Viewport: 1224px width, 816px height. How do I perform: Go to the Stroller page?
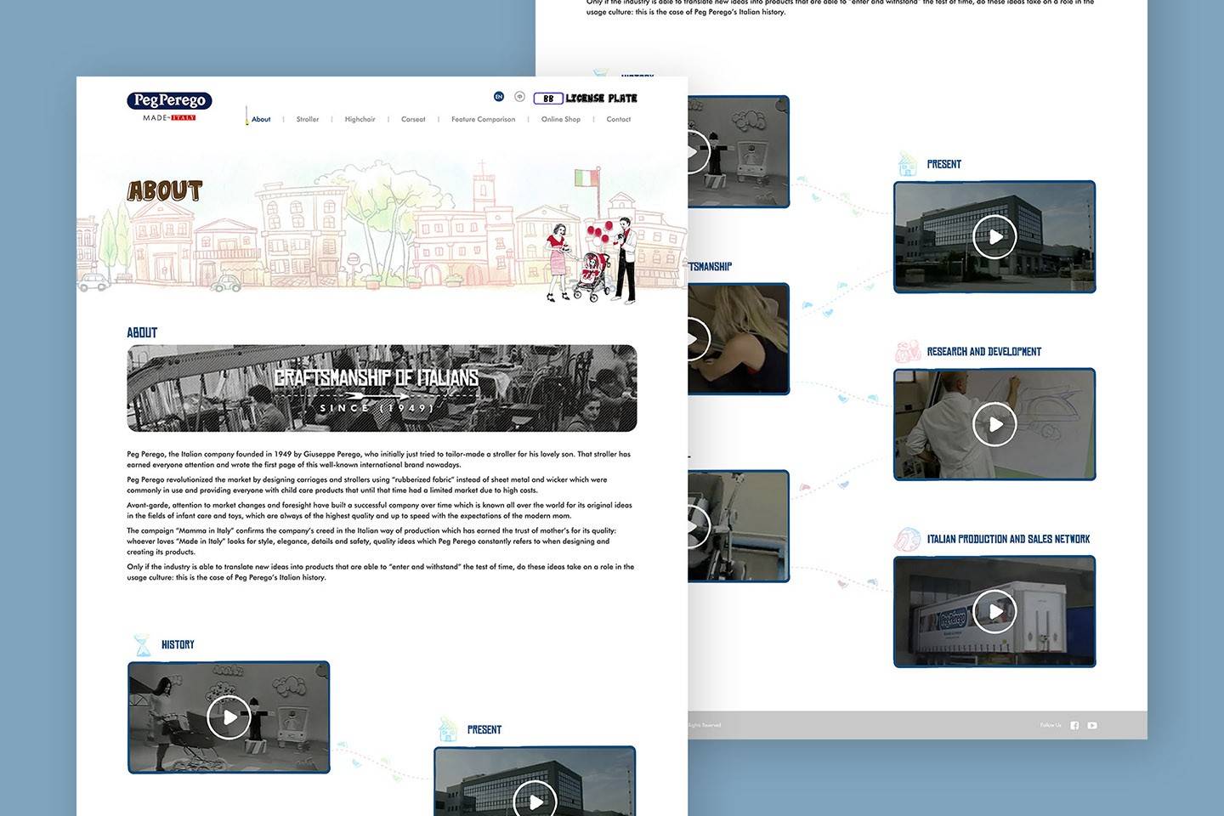308,119
